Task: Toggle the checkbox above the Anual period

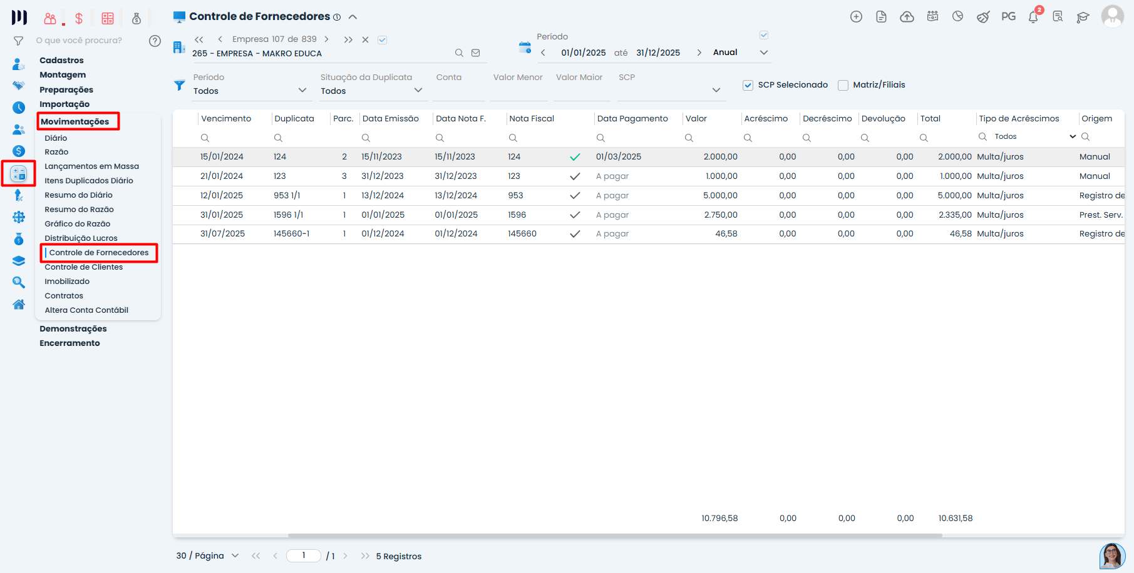Action: 764,35
